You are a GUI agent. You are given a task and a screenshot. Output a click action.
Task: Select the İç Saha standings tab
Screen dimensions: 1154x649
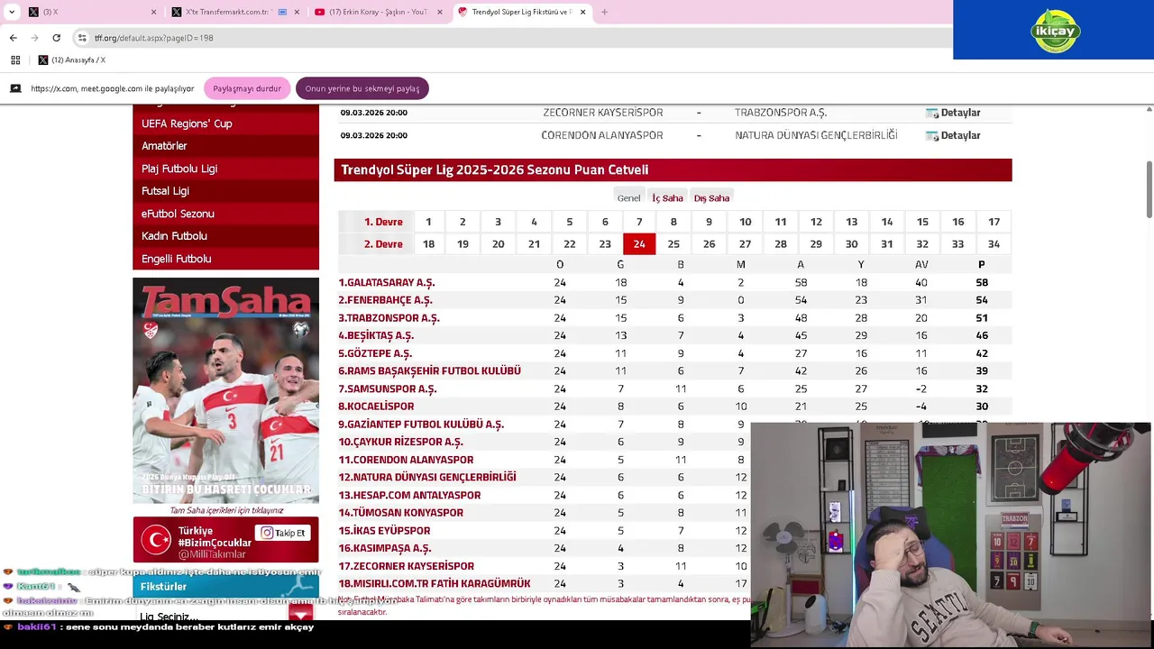(x=667, y=197)
